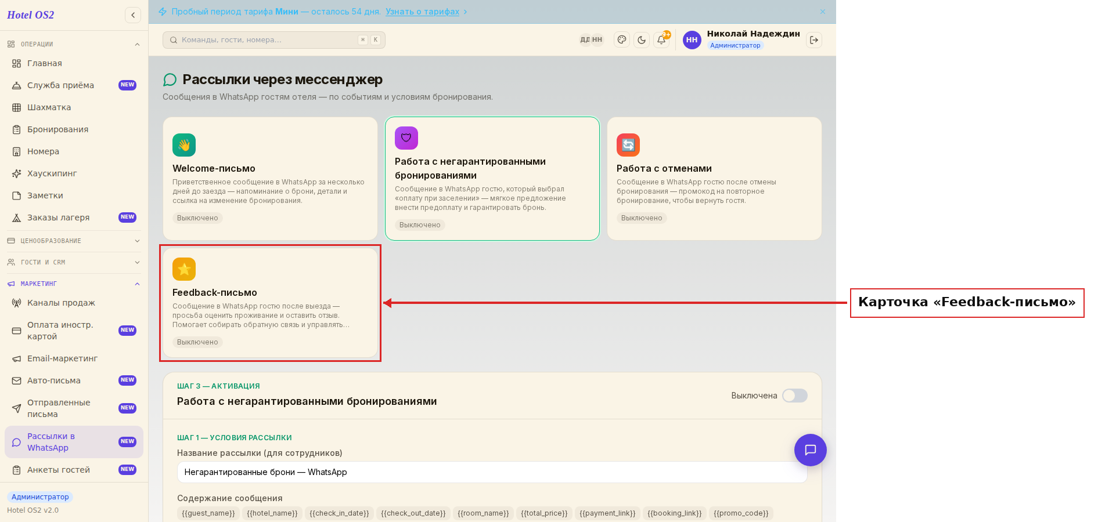The image size is (1098, 522).
Task: Click the Название рассылки input field
Action: [492, 472]
